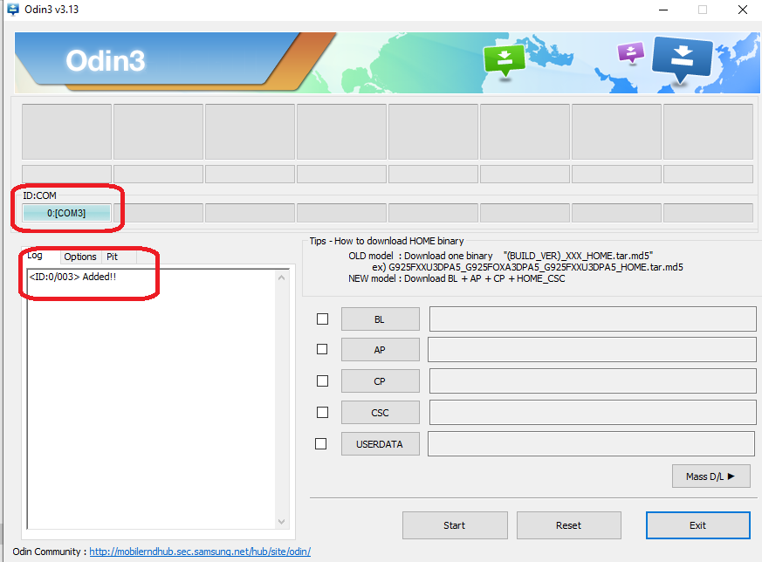Click the USERDATA file path field
This screenshot has height=562, width=762.
coord(592,444)
